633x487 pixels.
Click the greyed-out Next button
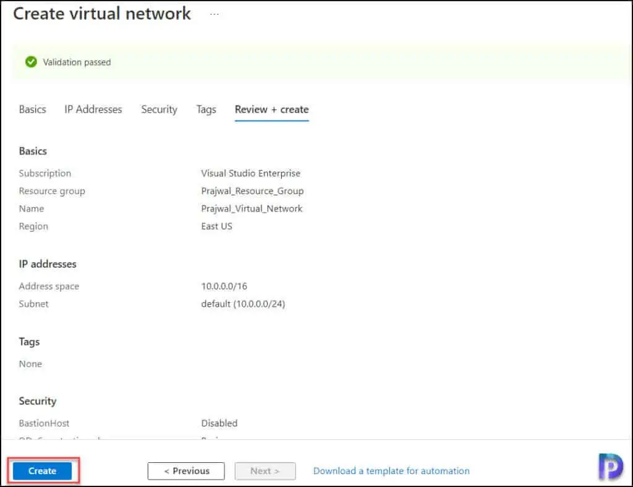tap(265, 471)
